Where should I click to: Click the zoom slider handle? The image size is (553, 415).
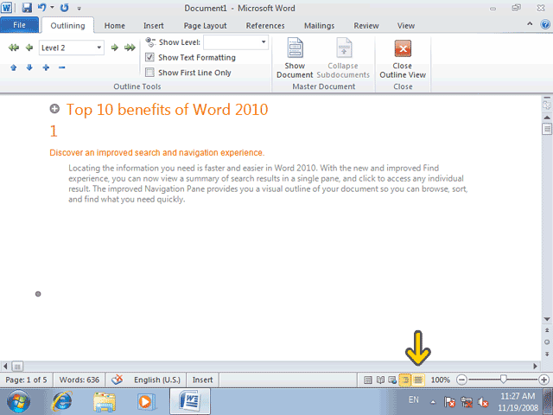click(503, 380)
